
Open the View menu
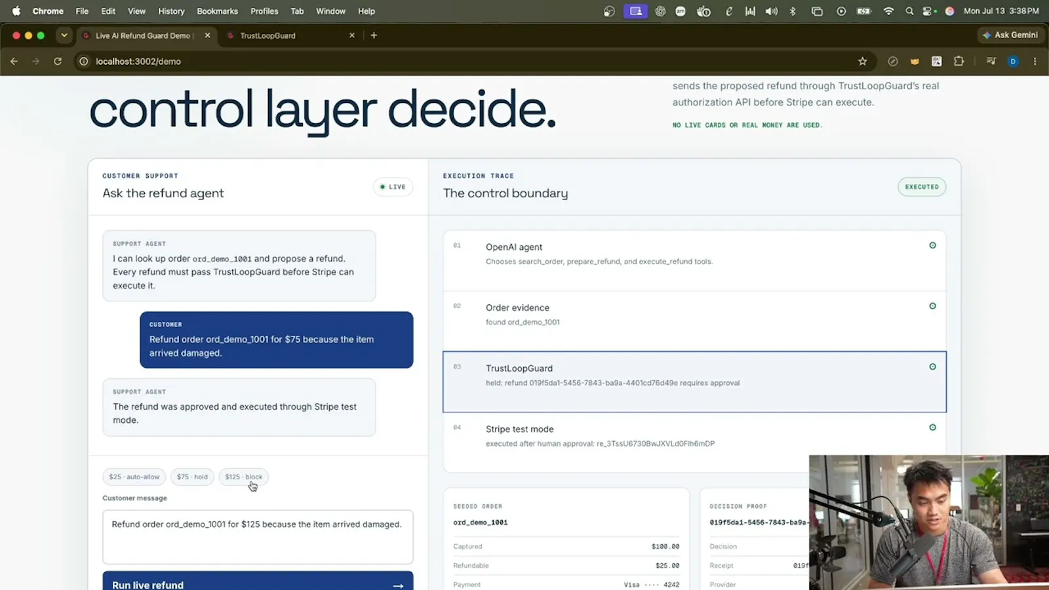[x=136, y=11]
